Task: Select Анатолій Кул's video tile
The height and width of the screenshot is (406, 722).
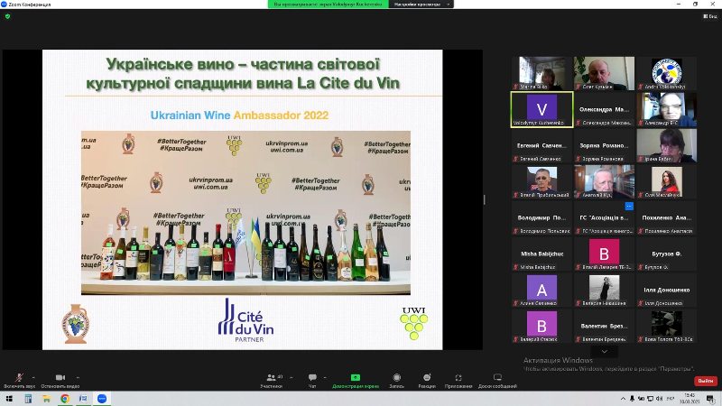Action: pyautogui.click(x=604, y=182)
